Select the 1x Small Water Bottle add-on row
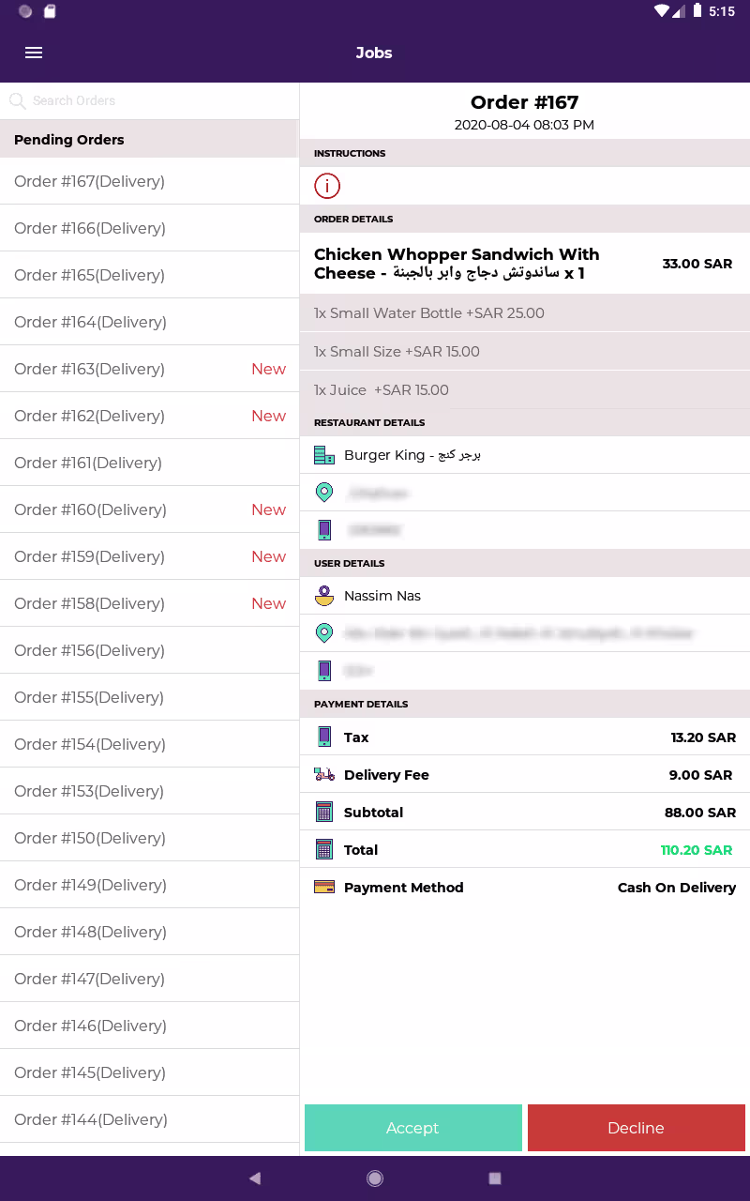The width and height of the screenshot is (750, 1201). [525, 313]
